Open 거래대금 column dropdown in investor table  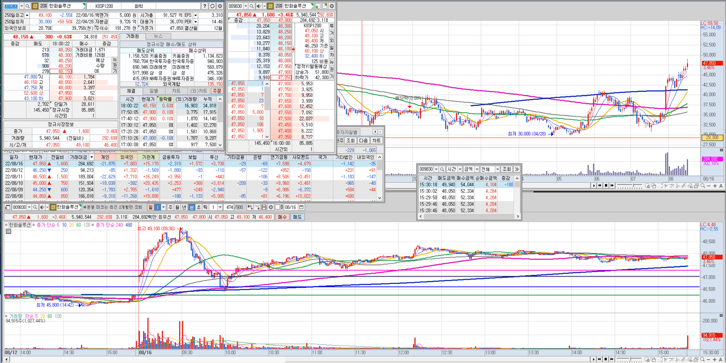(x=92, y=157)
